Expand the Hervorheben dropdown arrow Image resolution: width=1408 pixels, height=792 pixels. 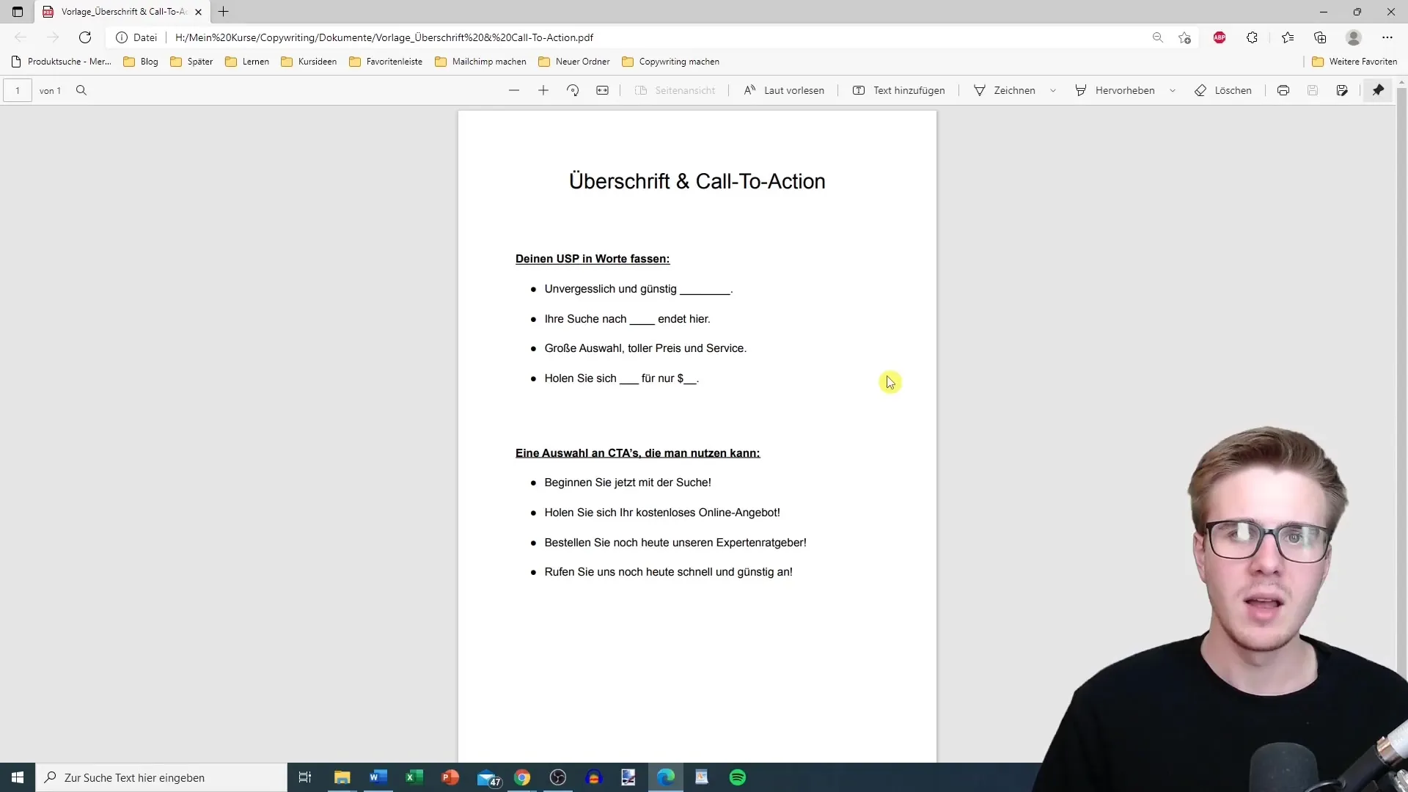tap(1174, 90)
